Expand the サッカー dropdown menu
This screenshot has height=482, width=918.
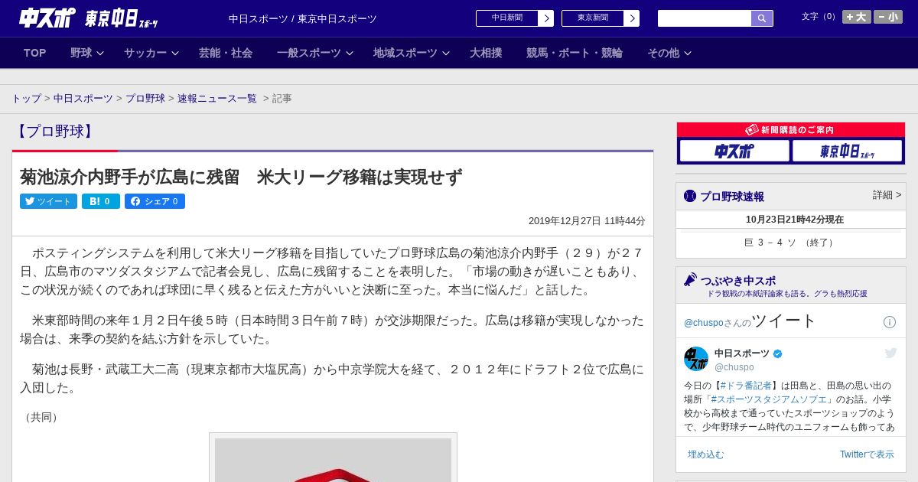151,53
